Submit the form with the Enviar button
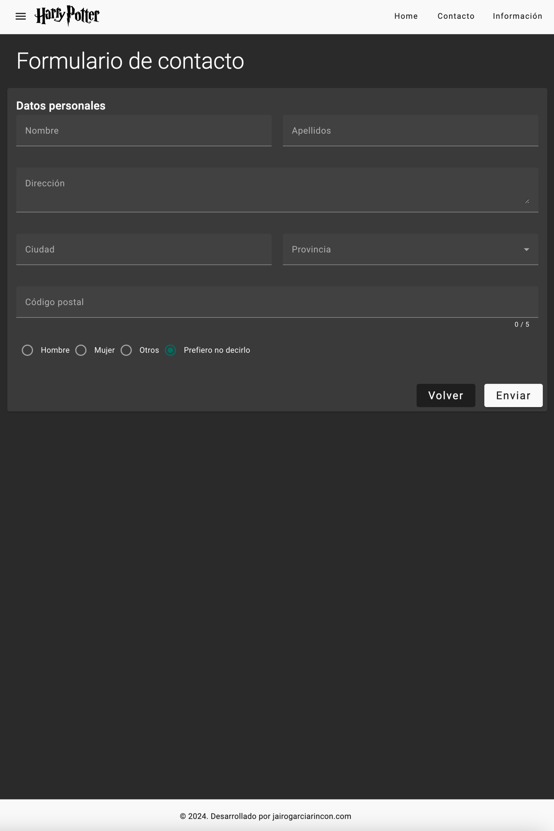Viewport: 554px width, 831px height. 513,395
